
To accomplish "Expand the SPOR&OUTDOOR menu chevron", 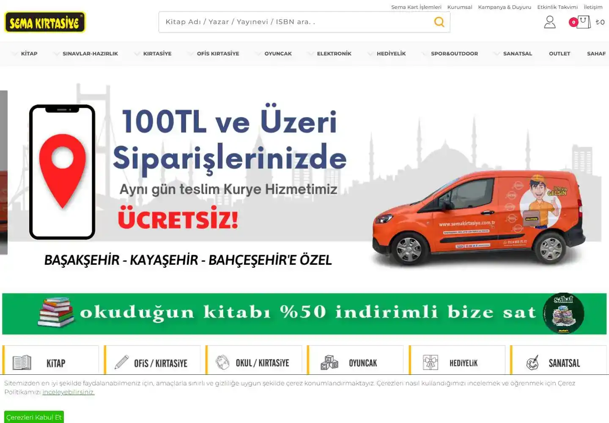I will click(x=425, y=54).
